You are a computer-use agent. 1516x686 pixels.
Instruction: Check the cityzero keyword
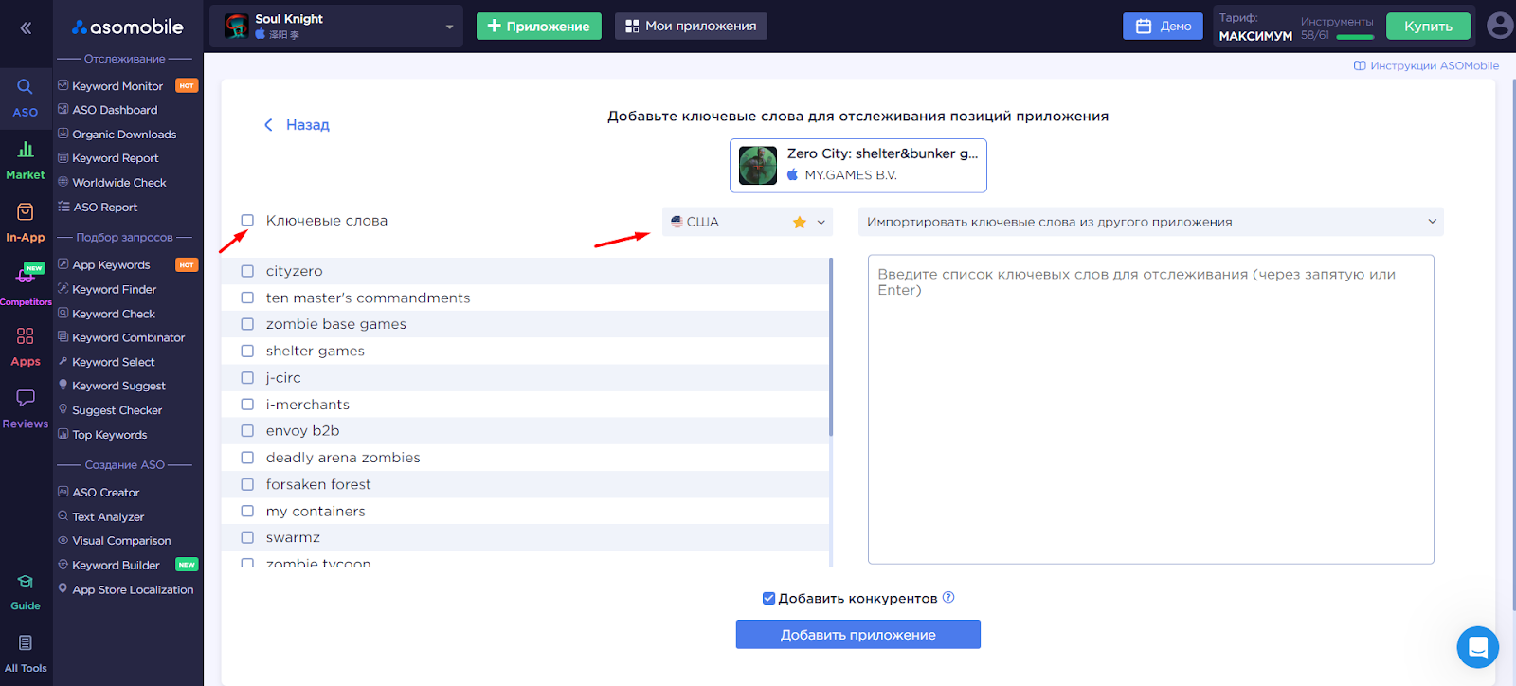tap(247, 271)
